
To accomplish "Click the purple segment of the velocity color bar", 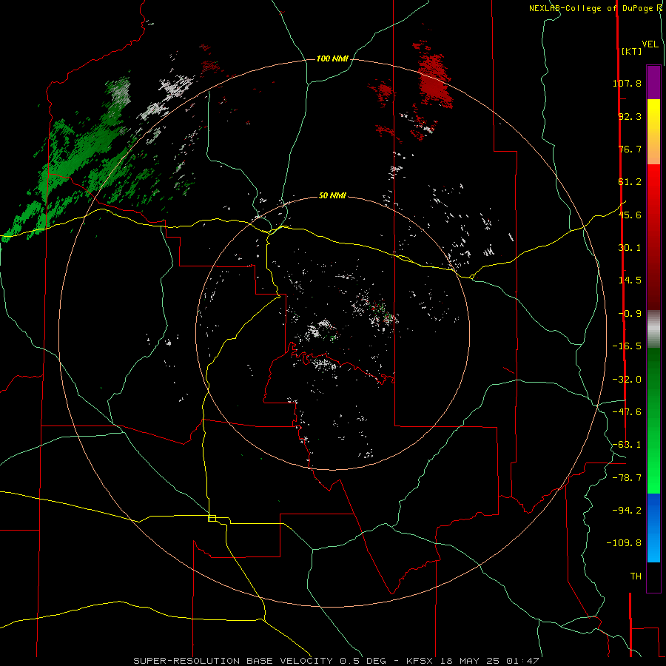I will (x=653, y=82).
